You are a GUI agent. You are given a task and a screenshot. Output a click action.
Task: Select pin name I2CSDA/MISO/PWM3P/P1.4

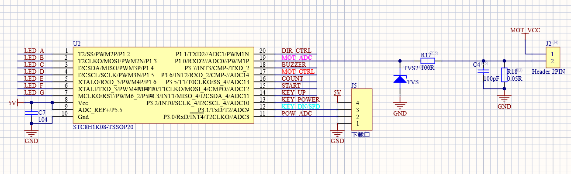(x=116, y=68)
